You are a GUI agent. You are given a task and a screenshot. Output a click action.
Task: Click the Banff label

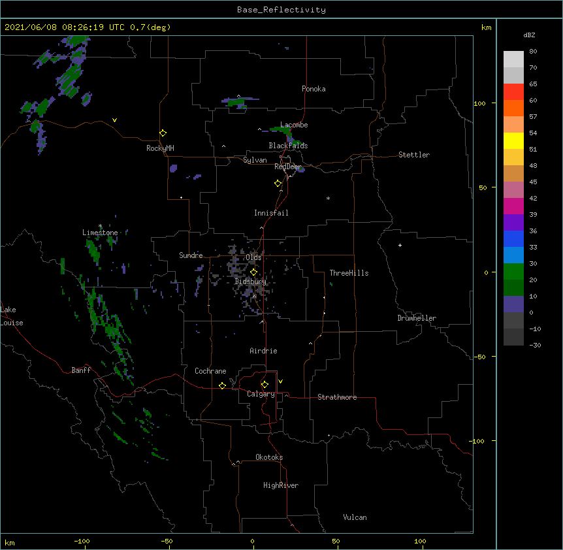tap(81, 370)
